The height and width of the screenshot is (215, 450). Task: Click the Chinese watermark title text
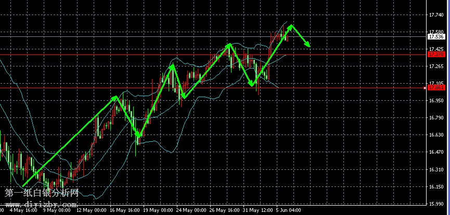42,193
